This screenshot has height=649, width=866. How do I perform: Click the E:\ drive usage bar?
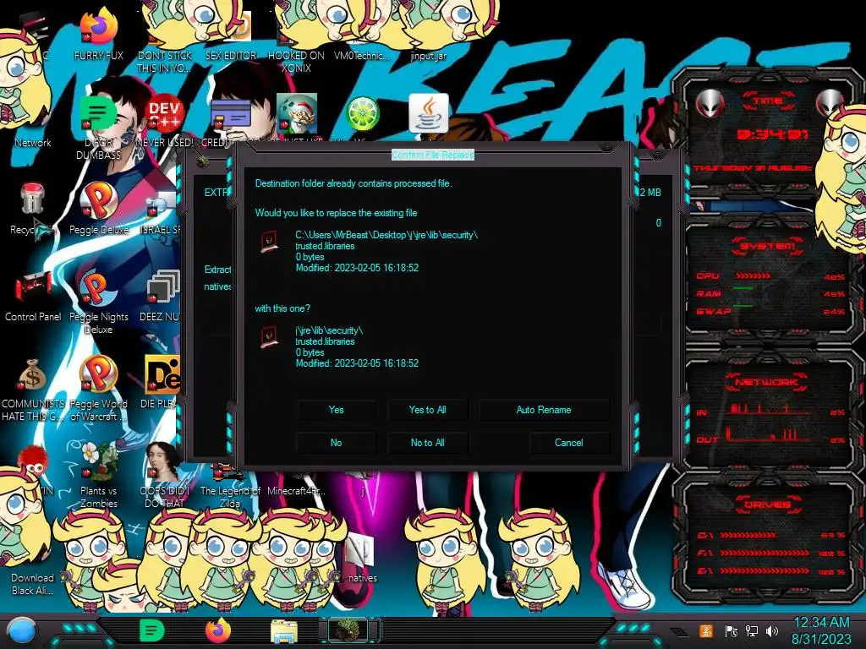coord(765,571)
